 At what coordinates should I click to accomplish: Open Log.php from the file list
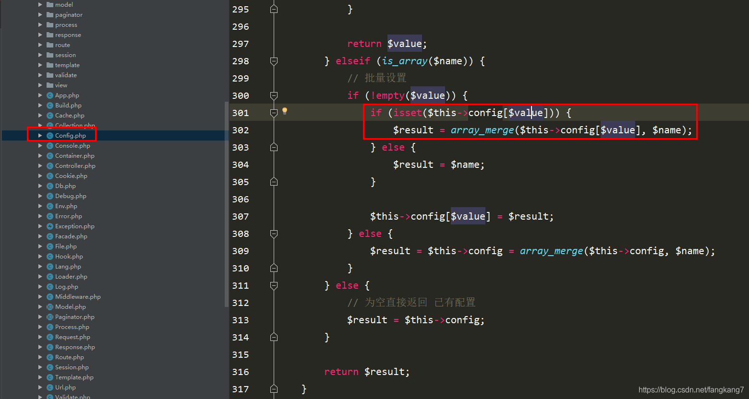pos(66,287)
